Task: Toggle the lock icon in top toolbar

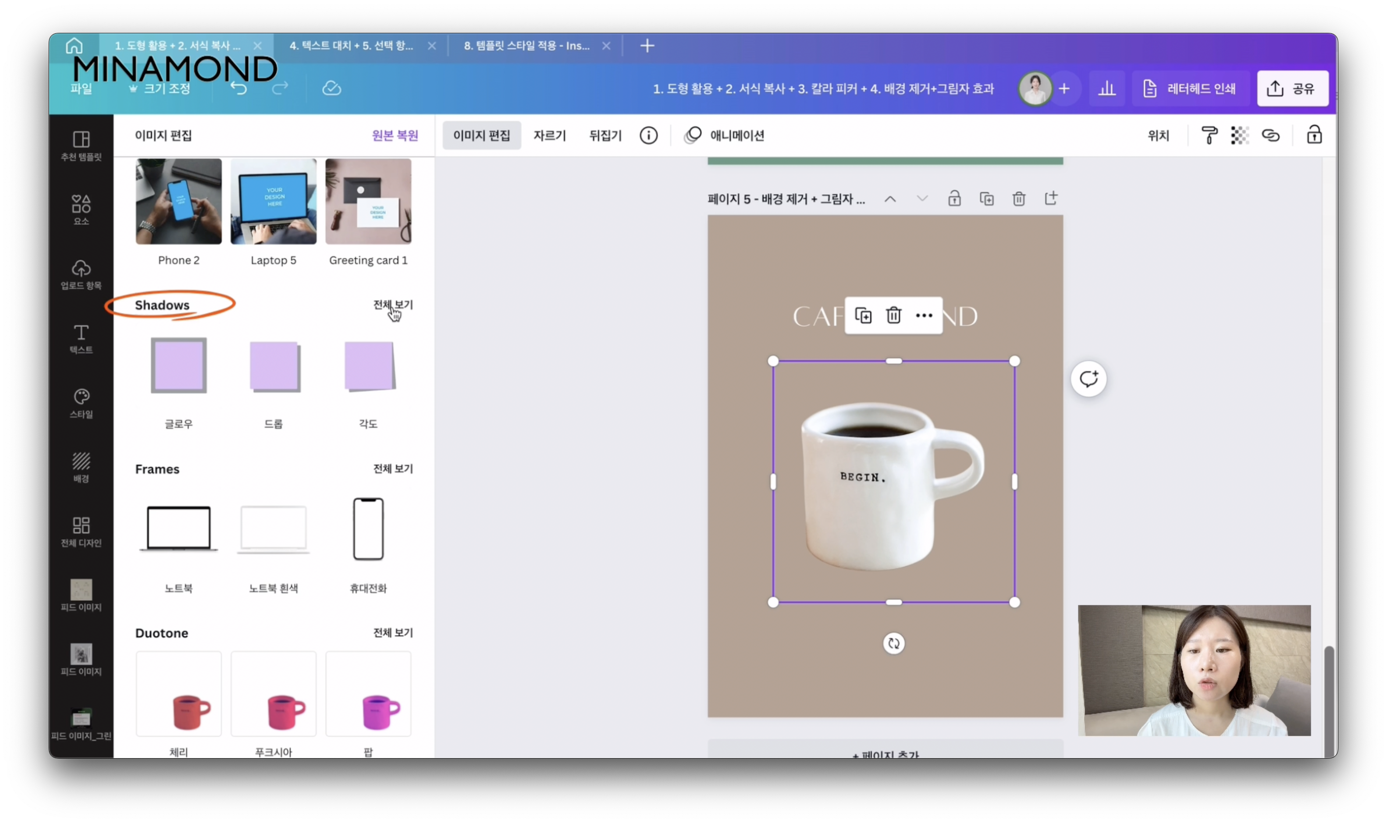Action: pyautogui.click(x=1314, y=135)
